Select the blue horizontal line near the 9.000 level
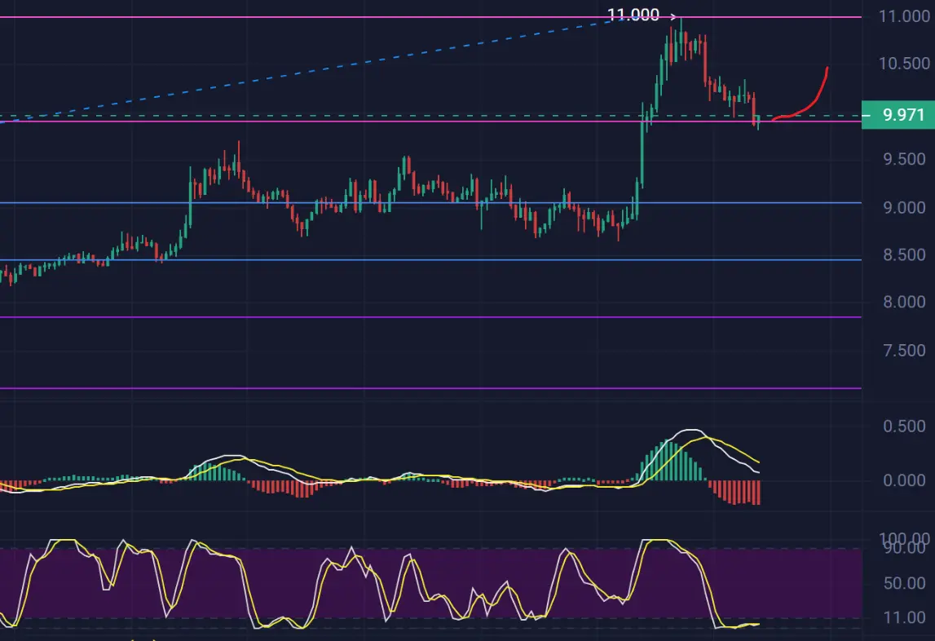935x641 pixels. (430, 203)
